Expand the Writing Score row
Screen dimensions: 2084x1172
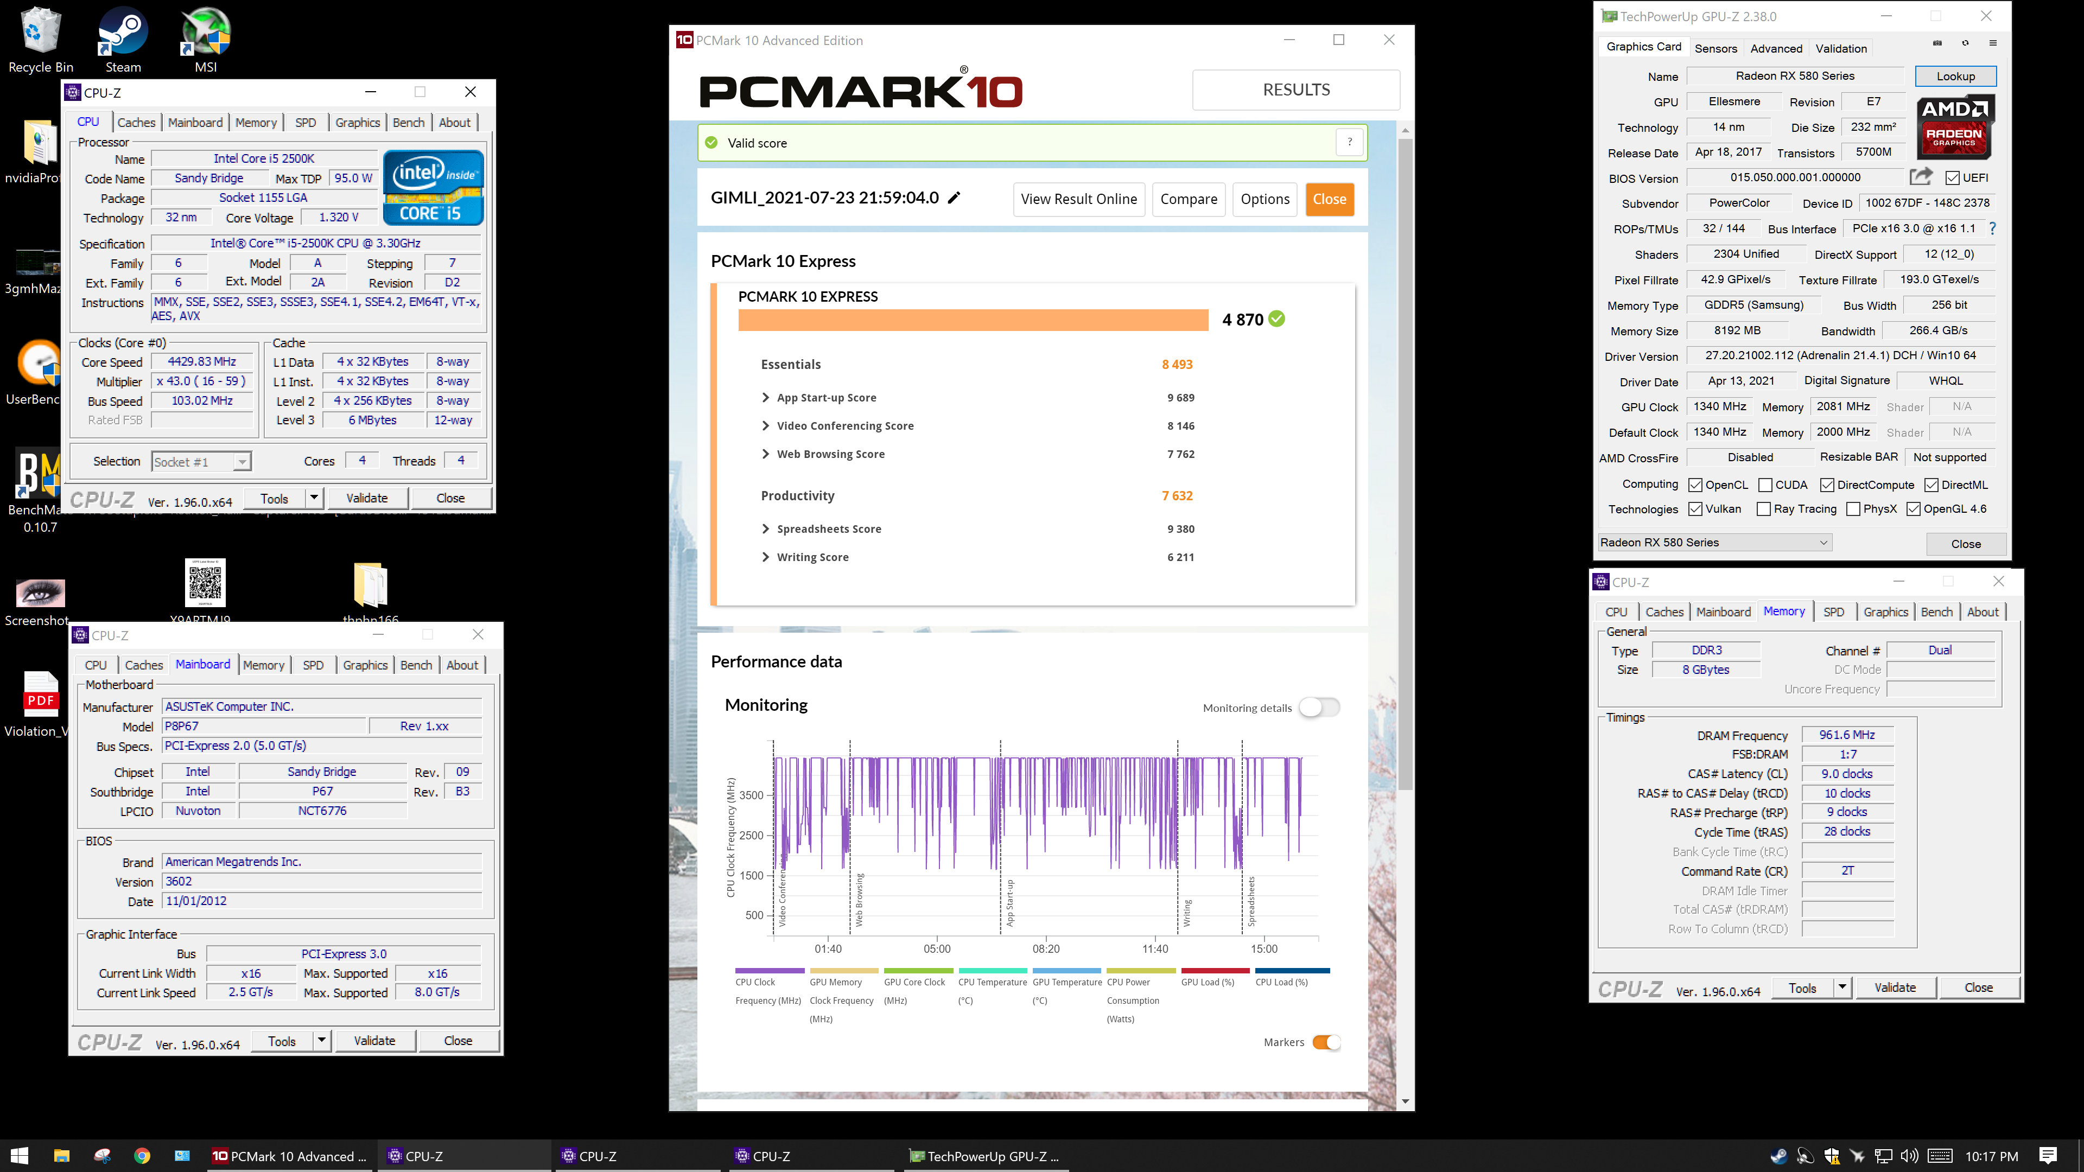[765, 557]
